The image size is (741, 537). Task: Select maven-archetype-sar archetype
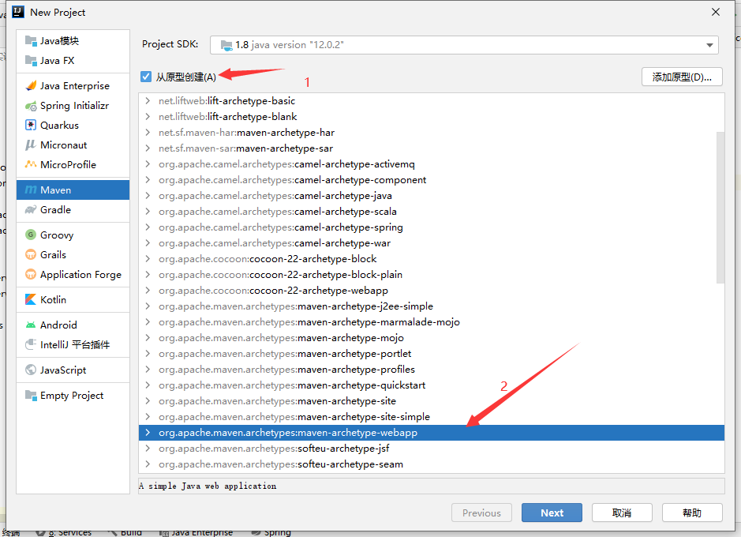(432, 148)
